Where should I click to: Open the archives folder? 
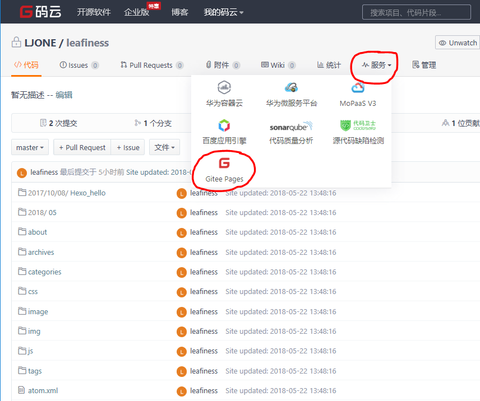(41, 252)
